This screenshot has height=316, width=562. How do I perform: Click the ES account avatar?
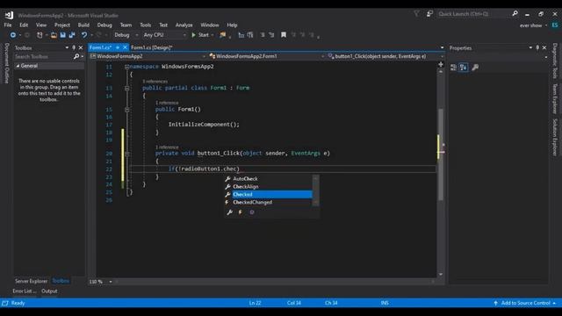(x=555, y=25)
